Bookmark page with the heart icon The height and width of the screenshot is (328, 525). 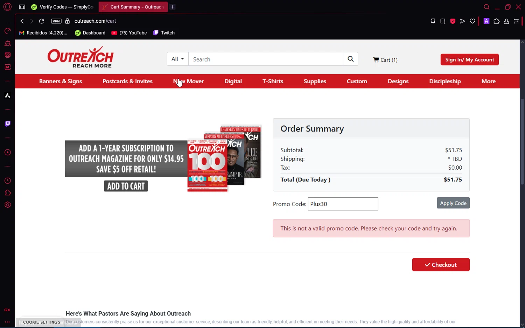(x=472, y=21)
